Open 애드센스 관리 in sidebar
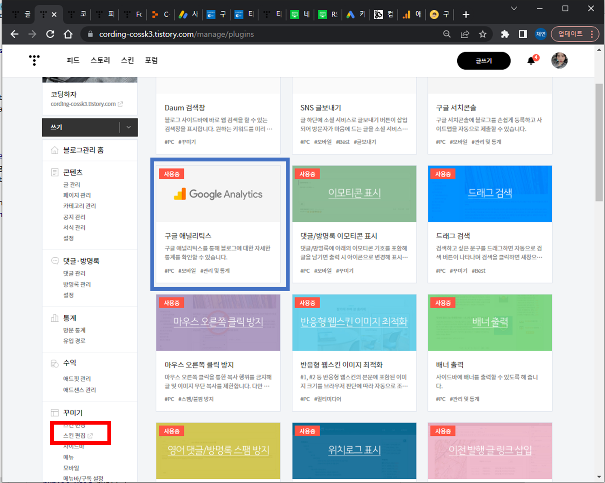 [79, 390]
